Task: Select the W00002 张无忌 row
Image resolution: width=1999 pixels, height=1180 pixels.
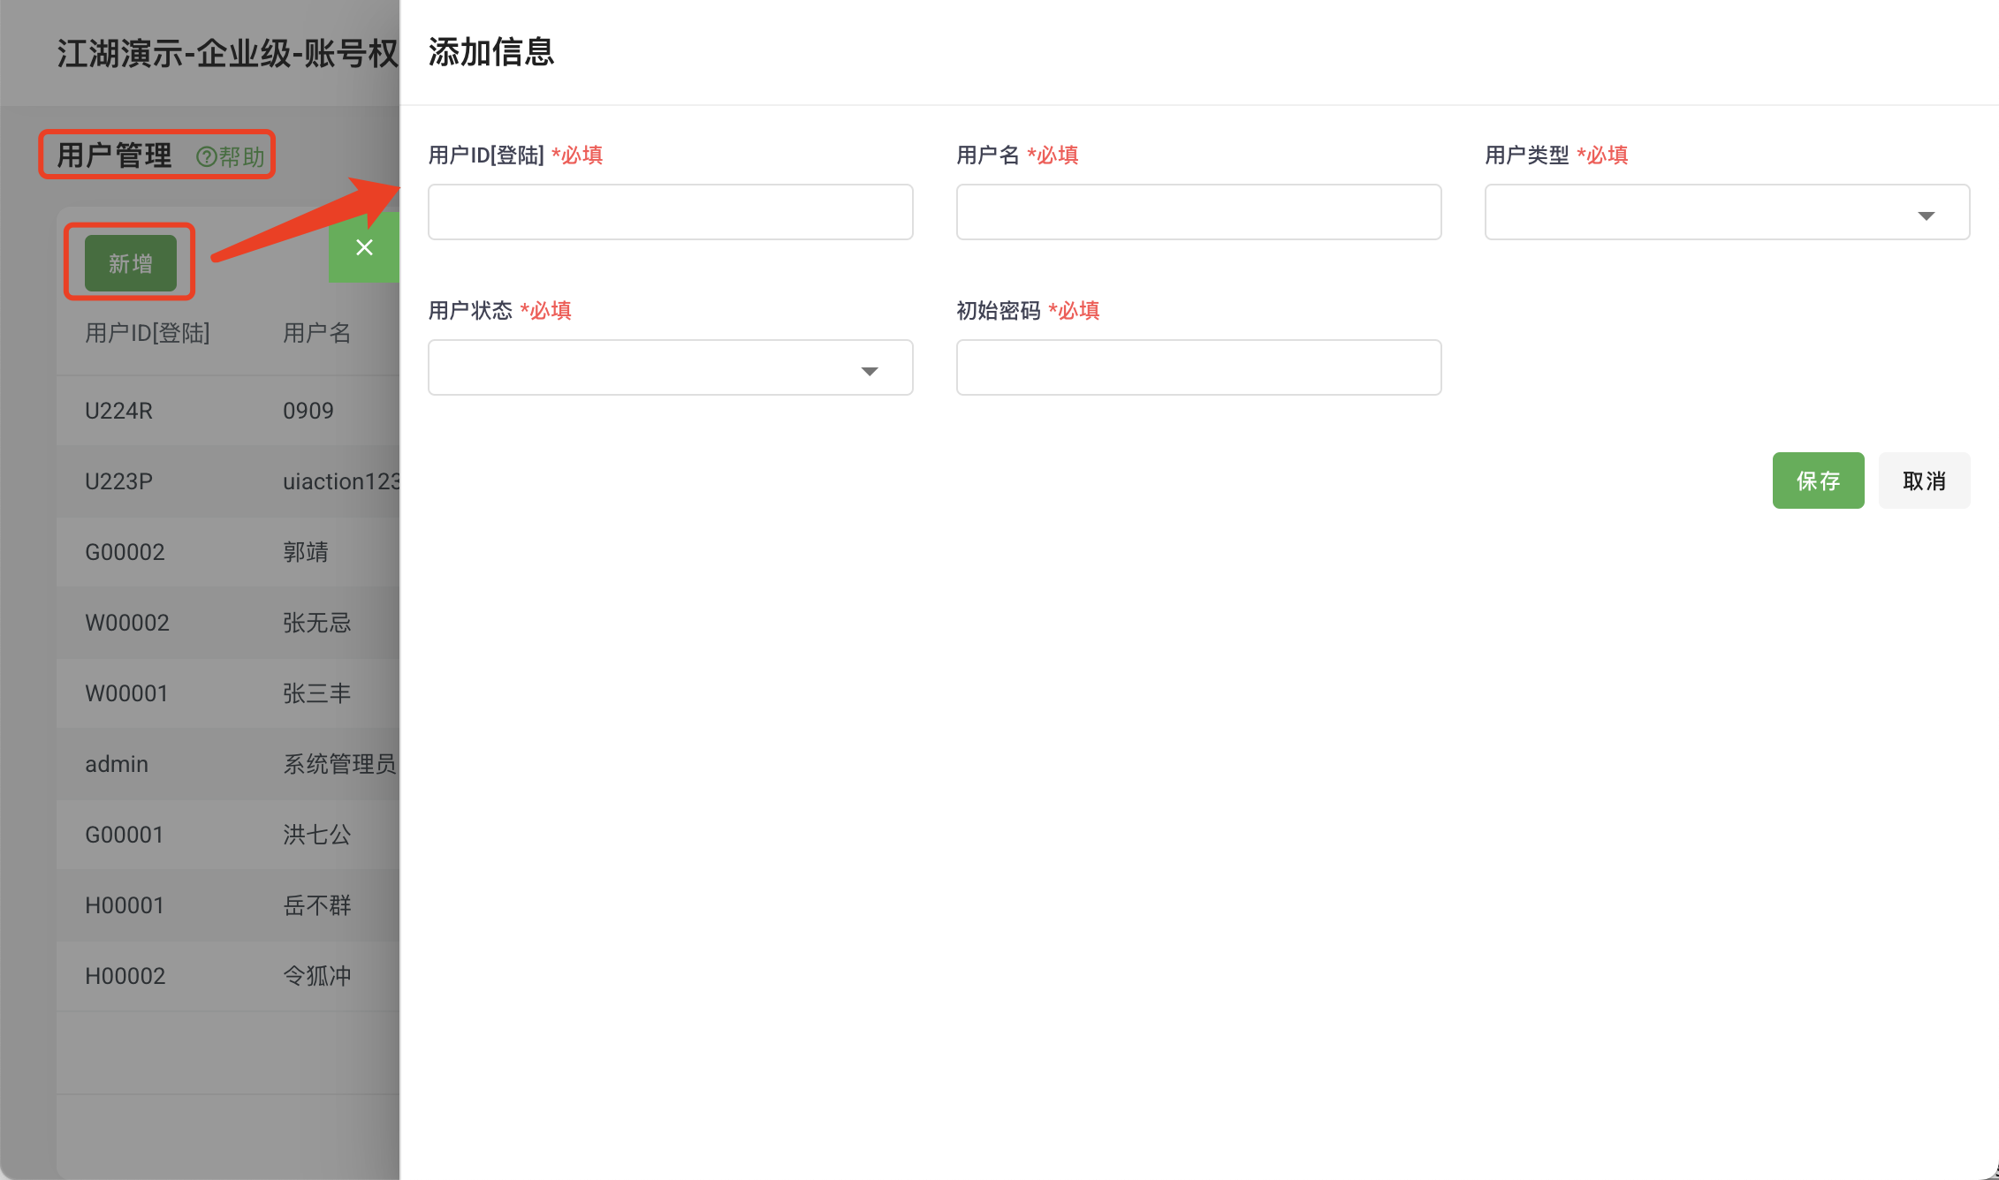Action: pos(126,623)
